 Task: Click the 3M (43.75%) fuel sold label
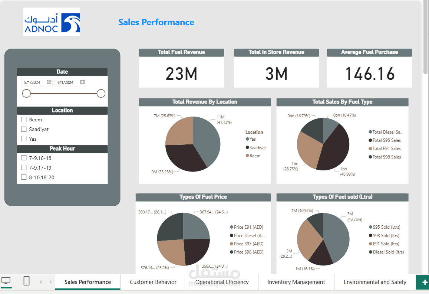354,217
